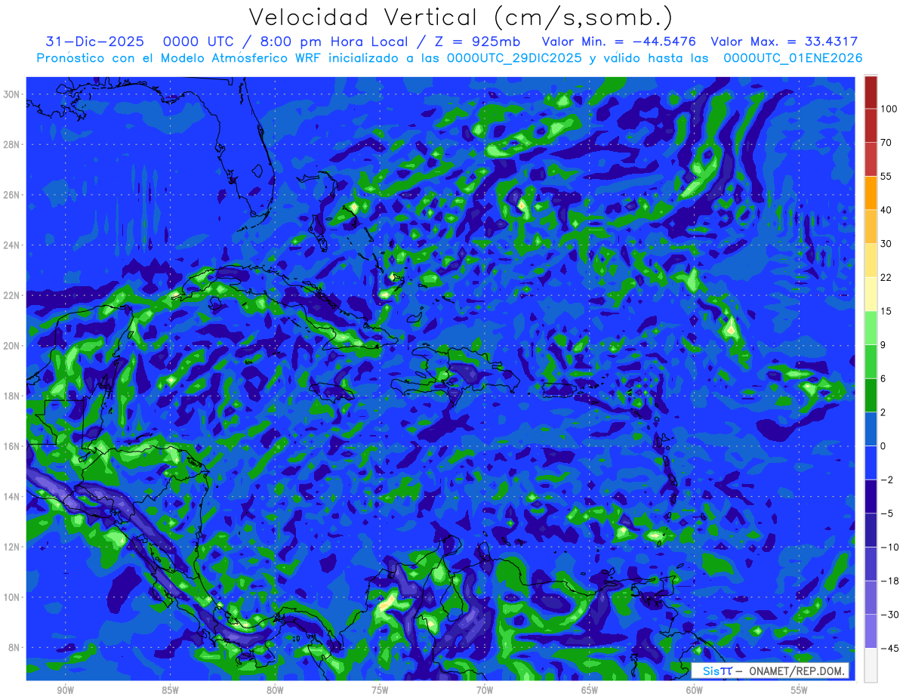Click the color bar label "55"
906x700 pixels.
coord(886,177)
